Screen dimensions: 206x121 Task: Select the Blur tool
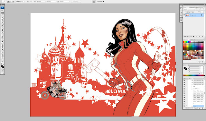(3, 39)
